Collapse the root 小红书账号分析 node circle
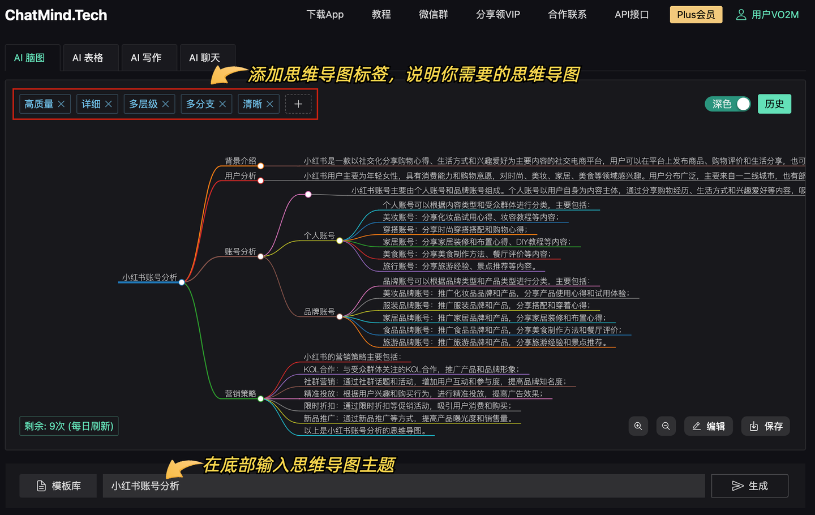This screenshot has height=515, width=815. [182, 282]
